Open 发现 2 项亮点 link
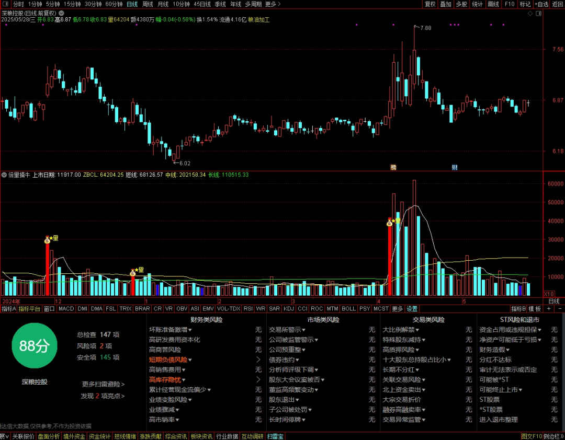The image size is (565, 440). tap(103, 396)
